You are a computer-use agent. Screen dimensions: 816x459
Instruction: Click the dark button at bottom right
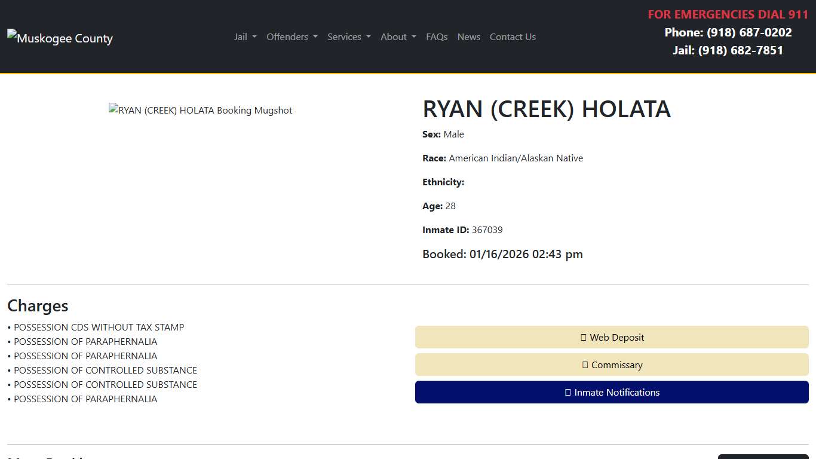pyautogui.click(x=763, y=457)
